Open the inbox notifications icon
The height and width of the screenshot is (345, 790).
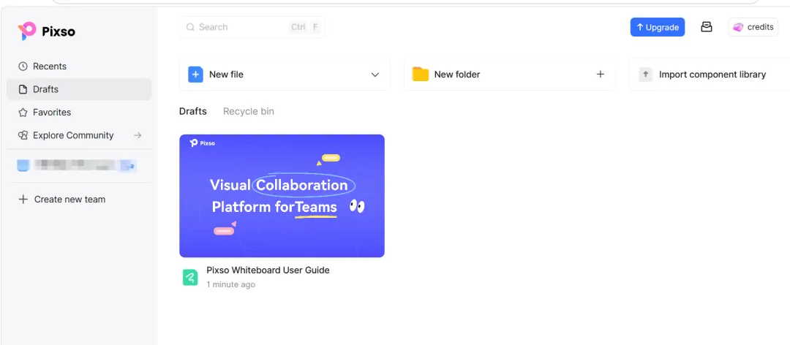click(707, 27)
